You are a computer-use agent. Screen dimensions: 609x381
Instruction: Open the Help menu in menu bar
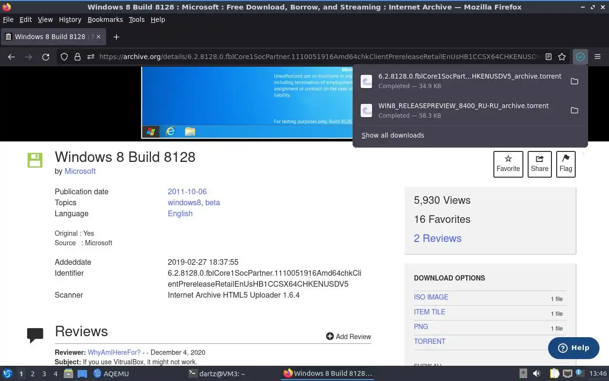pos(157,20)
